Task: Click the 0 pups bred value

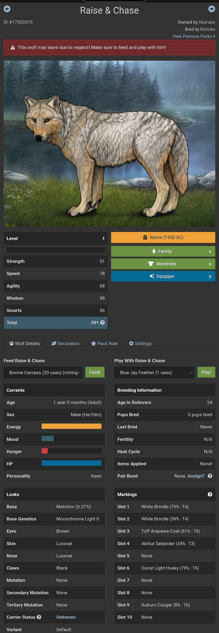Action: point(200,414)
